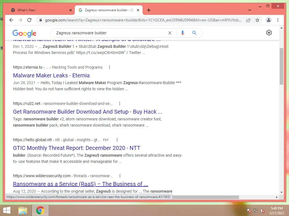
Task: Clear the search box text
Action: 170,33
